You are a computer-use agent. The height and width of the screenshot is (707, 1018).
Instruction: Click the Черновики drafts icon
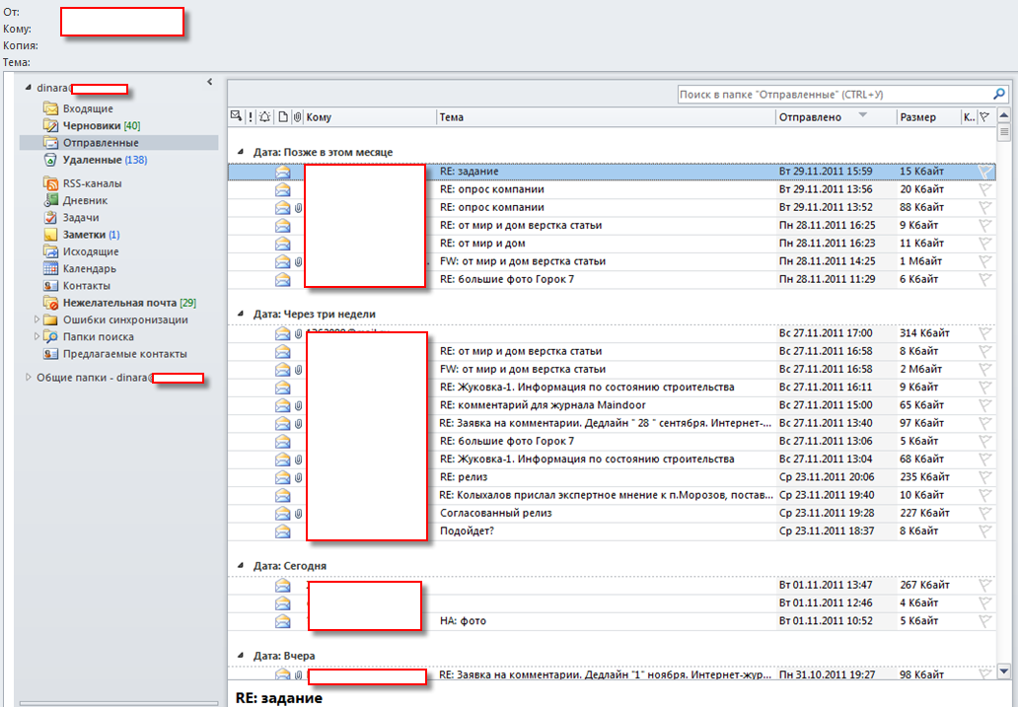click(50, 124)
